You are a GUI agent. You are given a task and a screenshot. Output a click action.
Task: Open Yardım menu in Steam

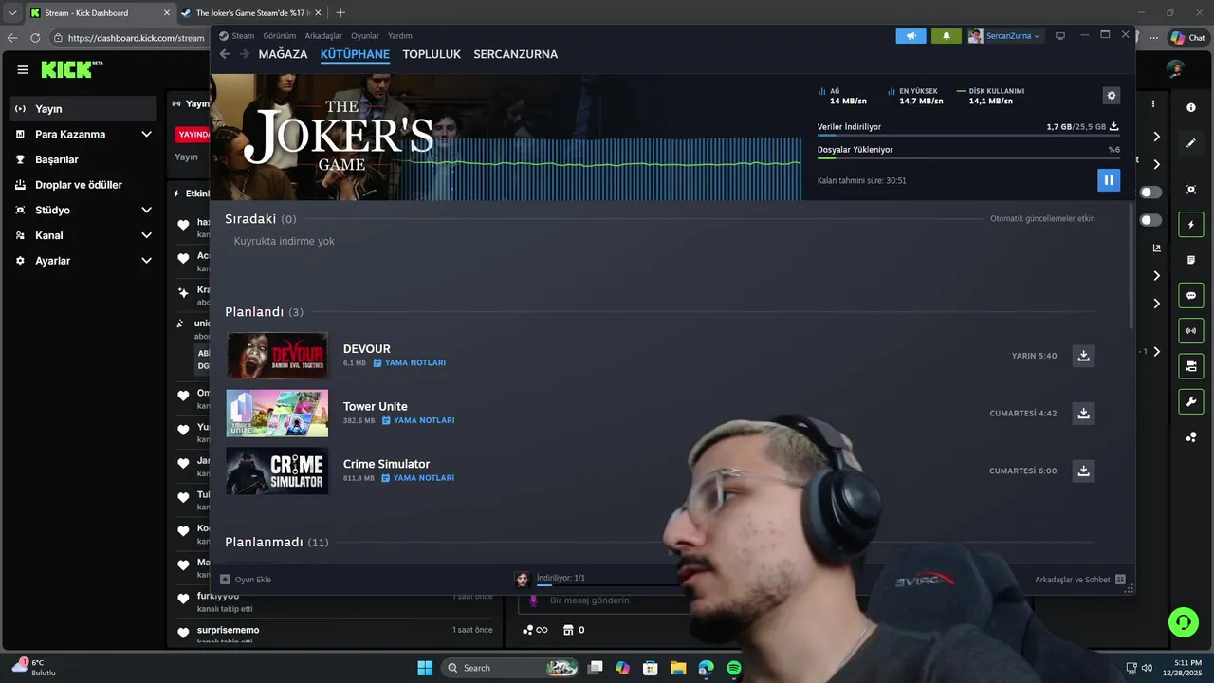pyautogui.click(x=400, y=36)
